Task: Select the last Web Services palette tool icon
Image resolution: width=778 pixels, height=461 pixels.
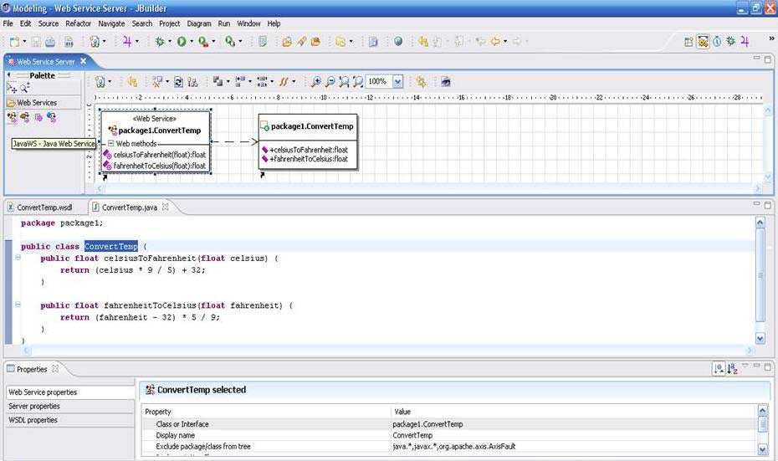Action: click(x=51, y=118)
